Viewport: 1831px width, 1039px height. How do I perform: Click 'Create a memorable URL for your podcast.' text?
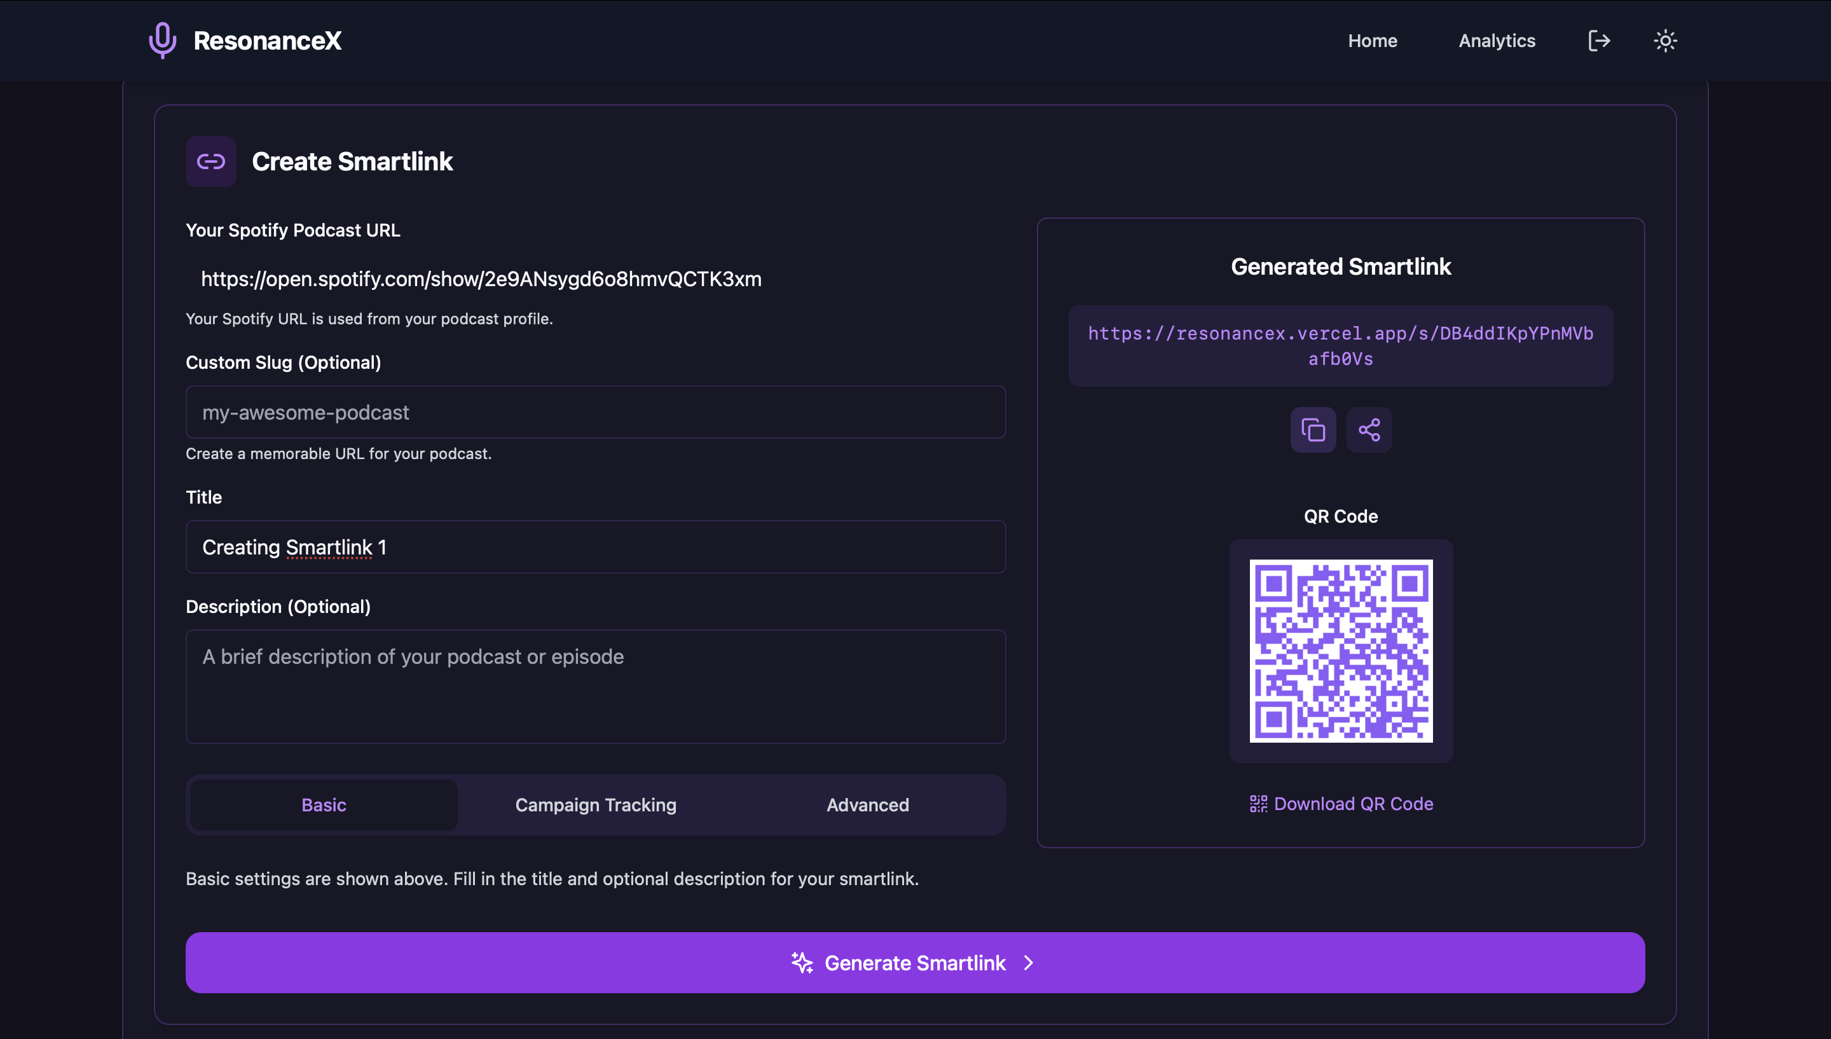(x=339, y=453)
